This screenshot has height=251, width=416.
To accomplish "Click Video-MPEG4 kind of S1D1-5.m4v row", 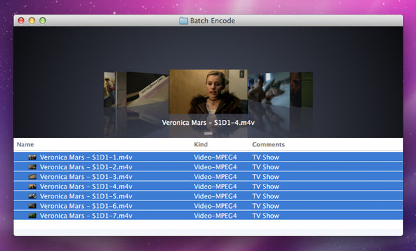I will (x=215, y=196).
